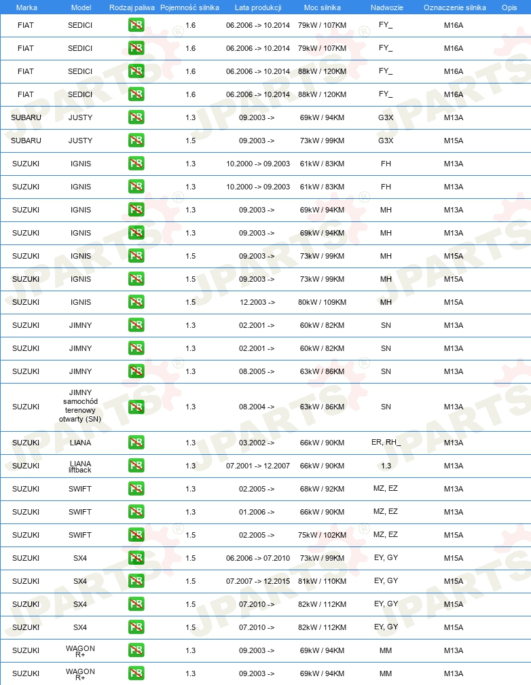
Task: Click EY, GY in the SX4 81kW / 110KM row
Action: [386, 580]
